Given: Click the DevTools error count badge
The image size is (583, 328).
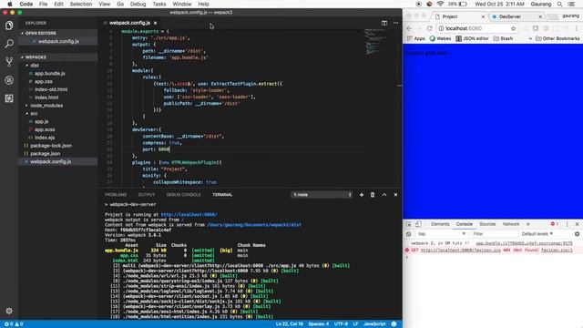Looking at the screenshot, I should [x=555, y=224].
